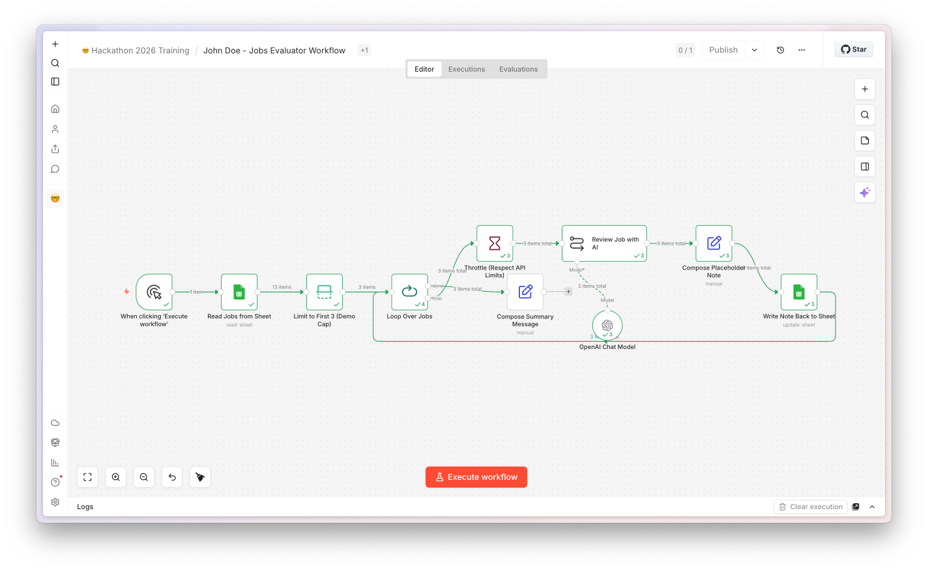Image resolution: width=928 pixels, height=571 pixels.
Task: Toggle the left sidebar panel icon
Action: pyautogui.click(x=55, y=81)
